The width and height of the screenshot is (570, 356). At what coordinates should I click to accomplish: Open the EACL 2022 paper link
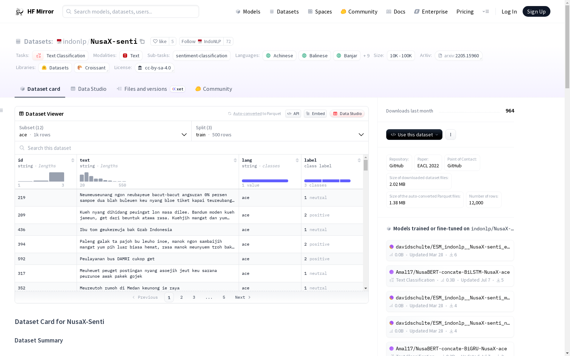428,163
